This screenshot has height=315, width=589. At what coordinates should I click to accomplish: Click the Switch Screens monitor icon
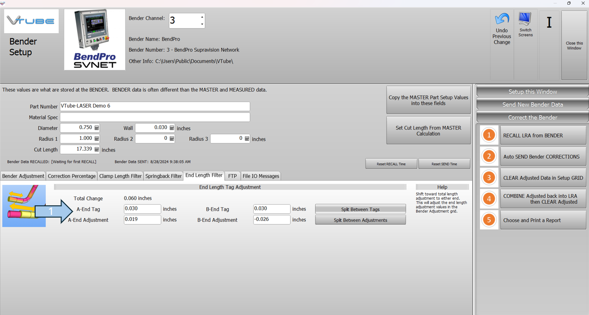tap(525, 19)
